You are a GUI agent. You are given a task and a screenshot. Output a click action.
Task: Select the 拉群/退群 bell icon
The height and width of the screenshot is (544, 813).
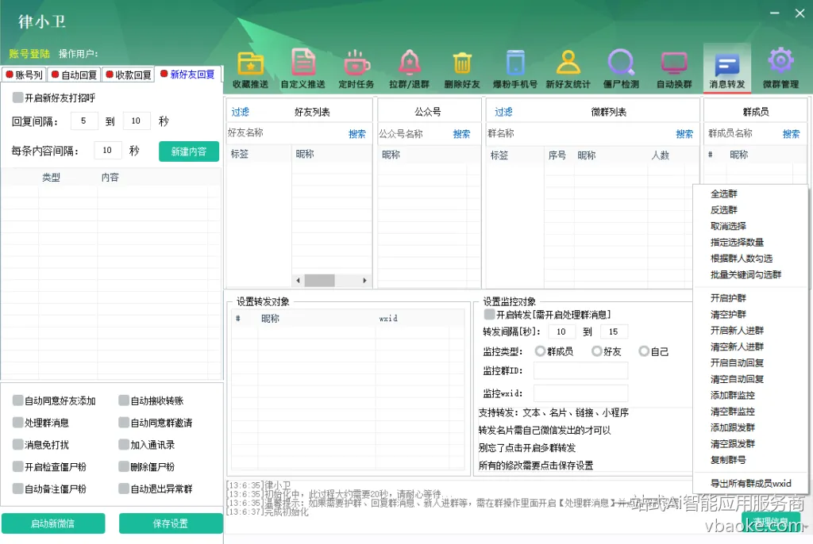pyautogui.click(x=409, y=70)
